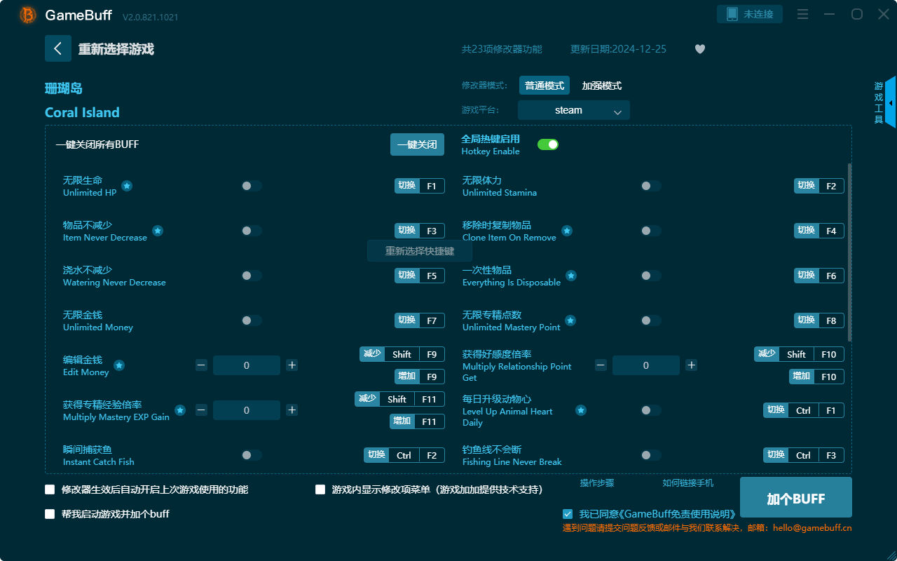Click the GameBuff flame logo icon
This screenshot has width=897, height=561.
(27, 15)
